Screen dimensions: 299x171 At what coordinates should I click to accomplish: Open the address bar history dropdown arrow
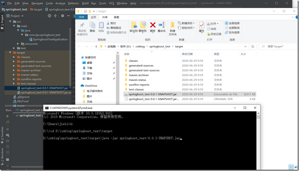coord(245,46)
